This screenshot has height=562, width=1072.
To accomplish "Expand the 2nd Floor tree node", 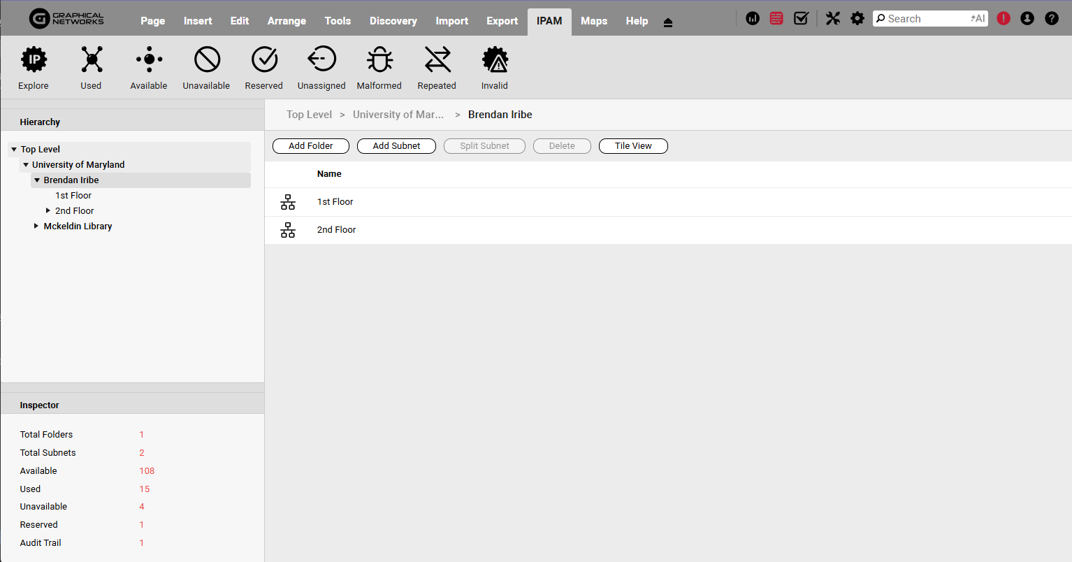I will coord(48,210).
